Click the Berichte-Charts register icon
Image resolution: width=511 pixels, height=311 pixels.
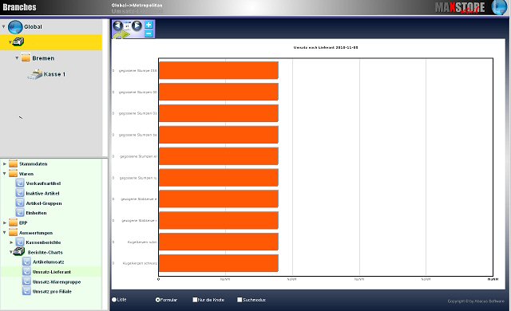[x=19, y=251]
